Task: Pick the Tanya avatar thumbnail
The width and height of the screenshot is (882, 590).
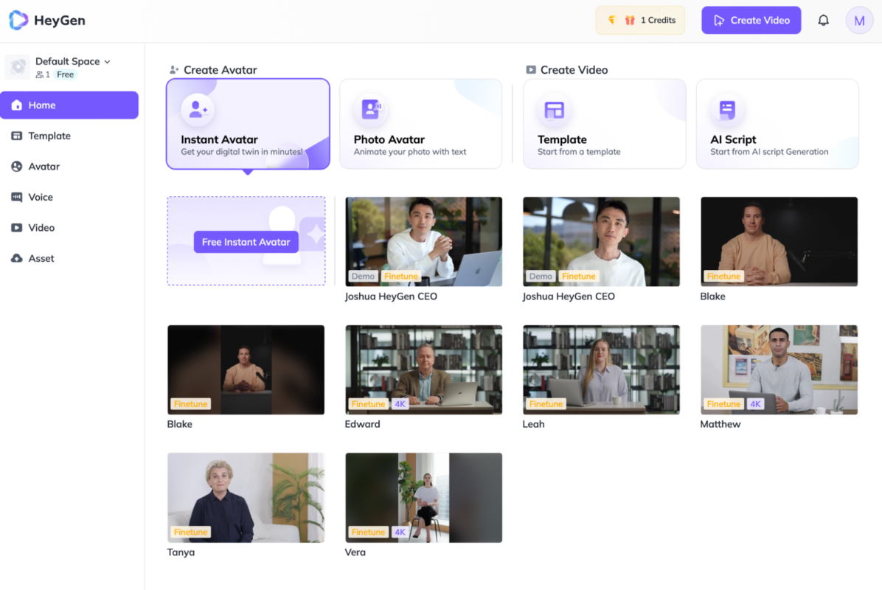Action: 246,498
